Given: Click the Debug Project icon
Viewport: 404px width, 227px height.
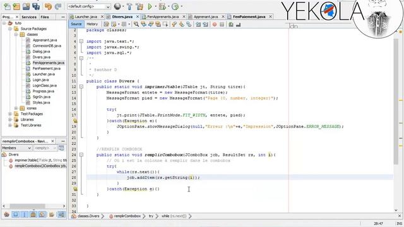Looking at the screenshot, I should tap(162, 6).
